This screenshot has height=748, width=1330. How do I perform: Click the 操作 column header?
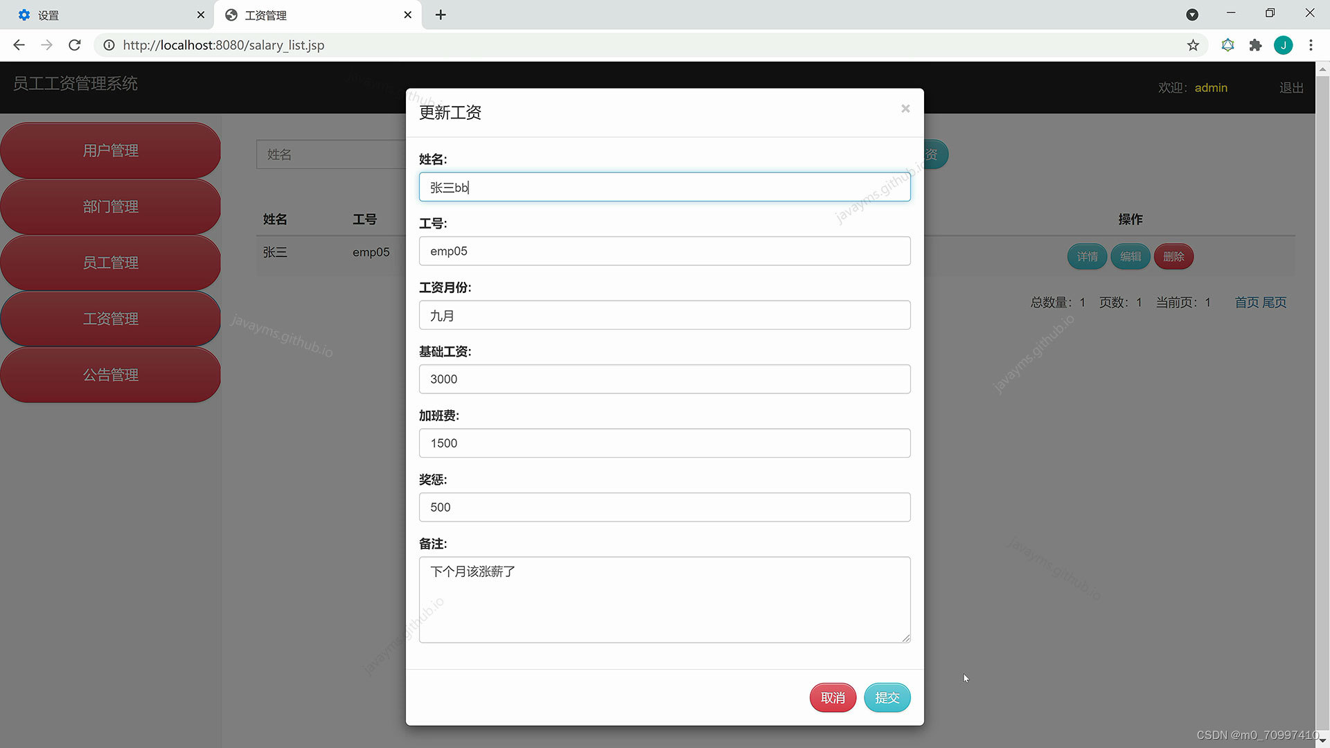coord(1130,220)
